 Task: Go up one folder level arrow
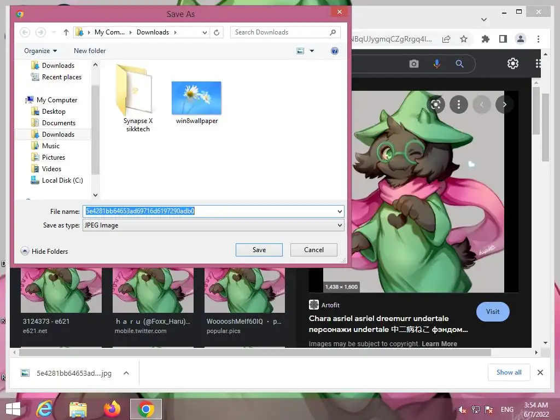click(66, 32)
